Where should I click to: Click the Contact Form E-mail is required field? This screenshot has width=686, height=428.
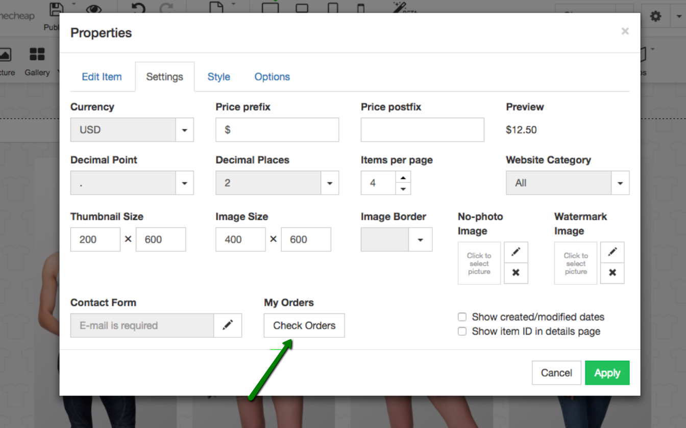pos(142,325)
